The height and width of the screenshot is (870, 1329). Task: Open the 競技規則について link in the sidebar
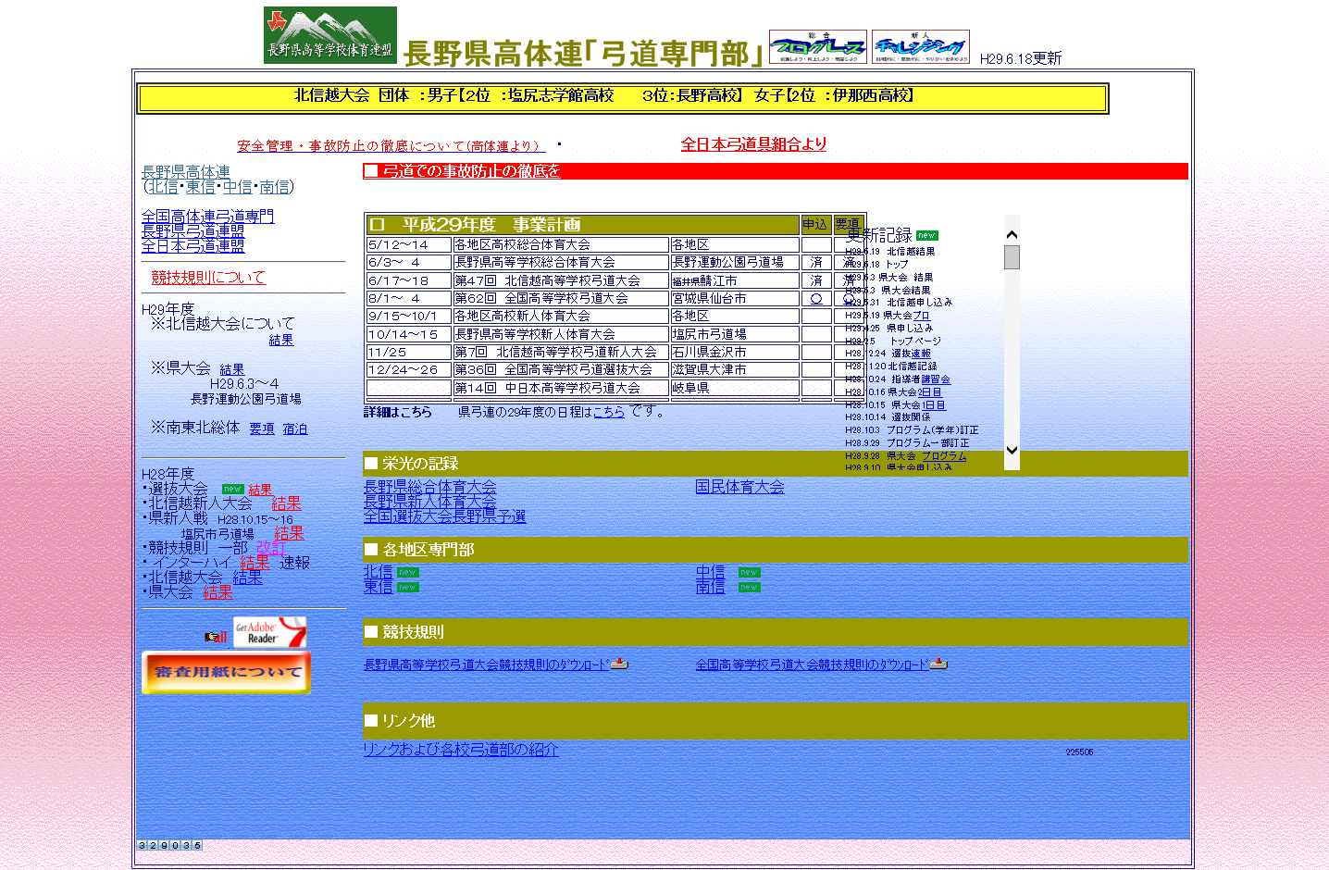pos(208,277)
